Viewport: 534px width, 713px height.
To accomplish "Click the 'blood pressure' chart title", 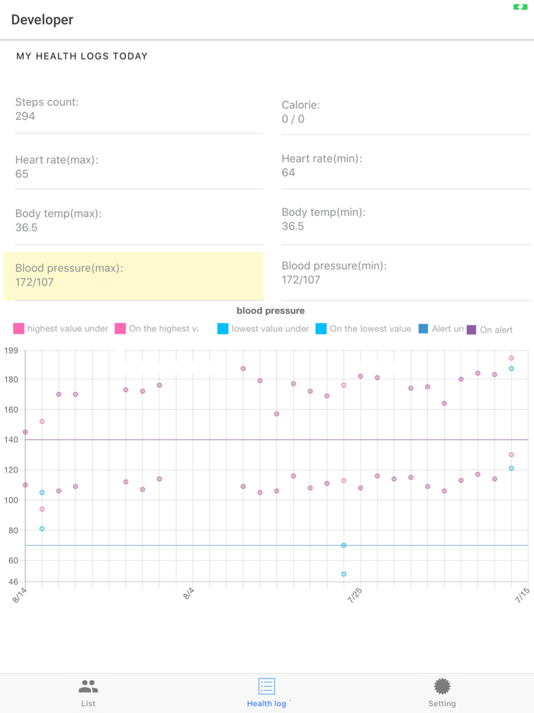I will [x=270, y=311].
